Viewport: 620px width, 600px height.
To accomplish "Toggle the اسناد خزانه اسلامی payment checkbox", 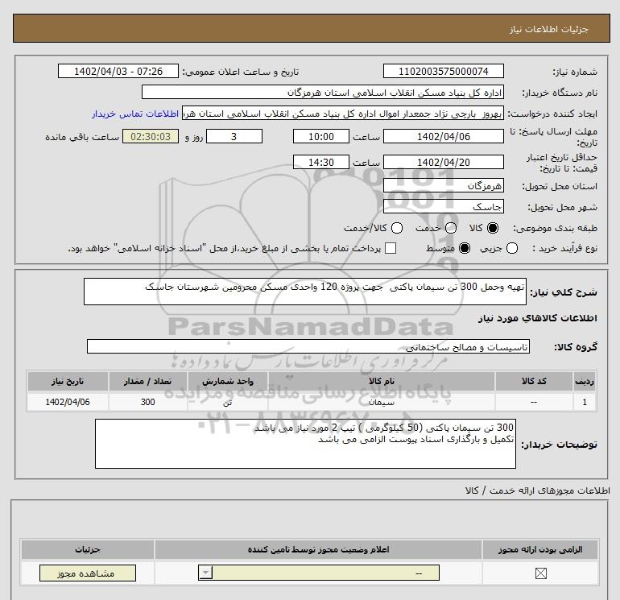I will (x=391, y=248).
